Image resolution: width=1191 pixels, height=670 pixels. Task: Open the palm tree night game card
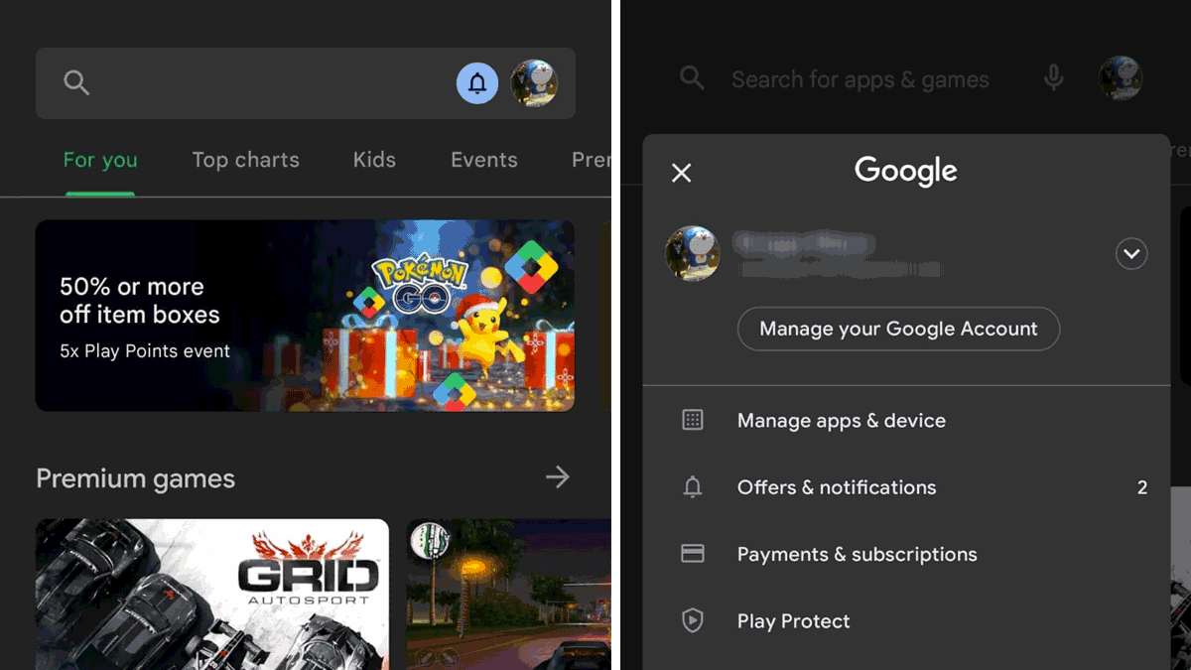(x=509, y=595)
